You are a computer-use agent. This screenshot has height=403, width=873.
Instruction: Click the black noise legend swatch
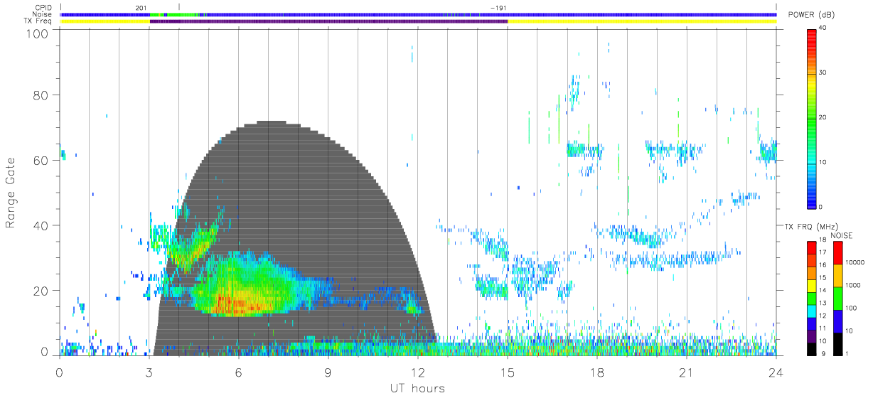click(837, 343)
